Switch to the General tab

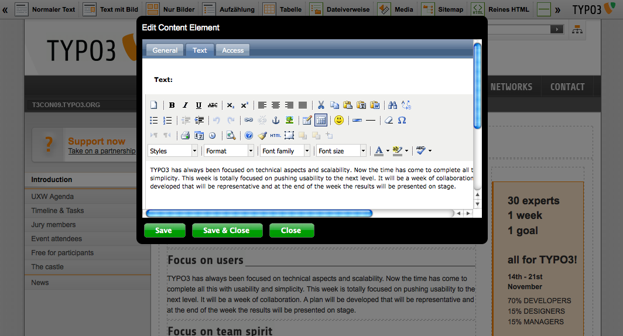[x=165, y=50]
